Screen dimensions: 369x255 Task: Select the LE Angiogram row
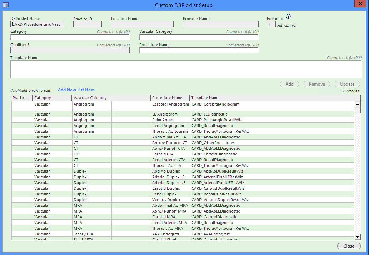[183, 114]
